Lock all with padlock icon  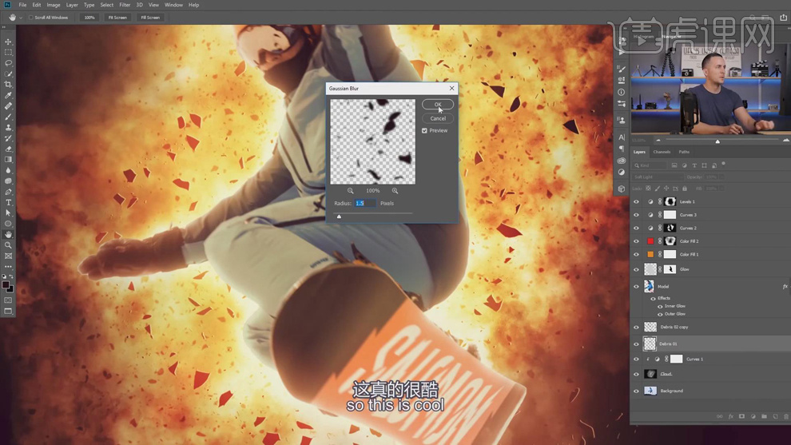(x=685, y=189)
